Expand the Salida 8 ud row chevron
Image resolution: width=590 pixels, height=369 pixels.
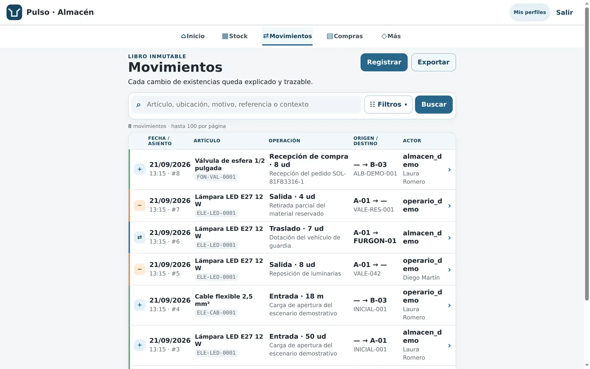449,270
